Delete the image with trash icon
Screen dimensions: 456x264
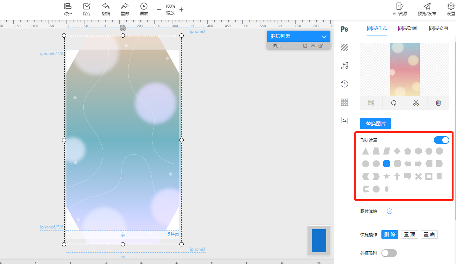[x=438, y=103]
